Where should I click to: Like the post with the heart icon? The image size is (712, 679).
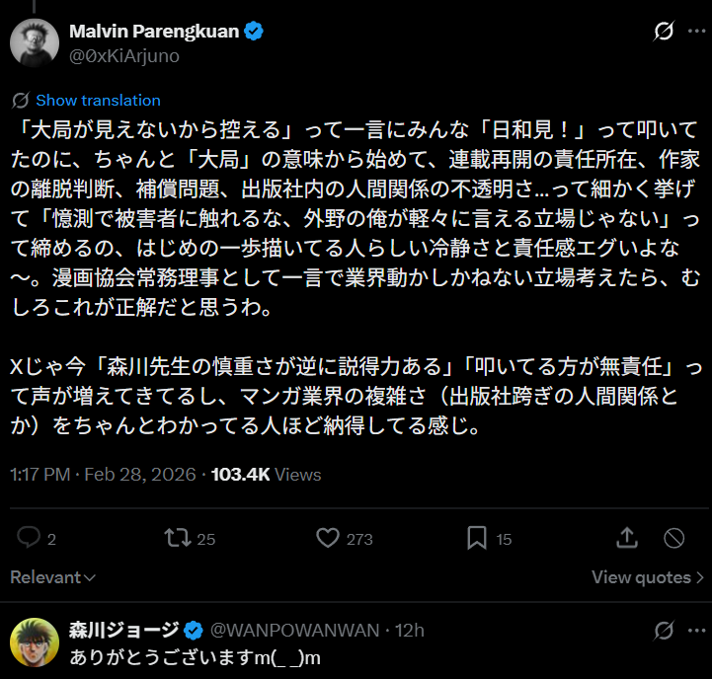328,538
